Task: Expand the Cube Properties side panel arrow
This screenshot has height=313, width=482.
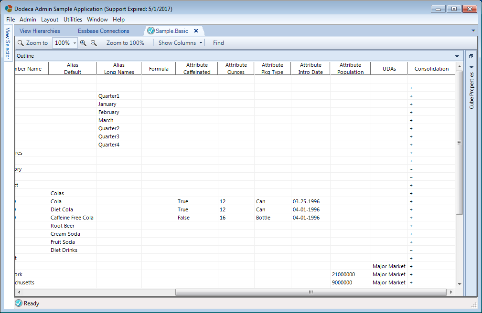Action: tap(471, 67)
